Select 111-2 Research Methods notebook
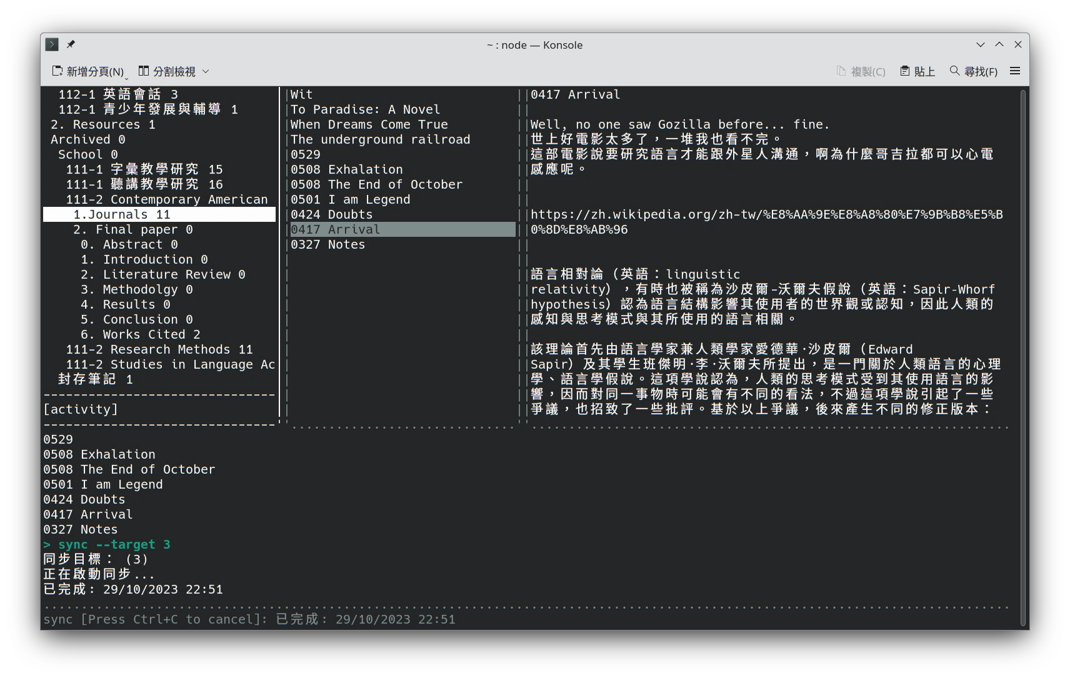The width and height of the screenshot is (1070, 678). tap(159, 349)
